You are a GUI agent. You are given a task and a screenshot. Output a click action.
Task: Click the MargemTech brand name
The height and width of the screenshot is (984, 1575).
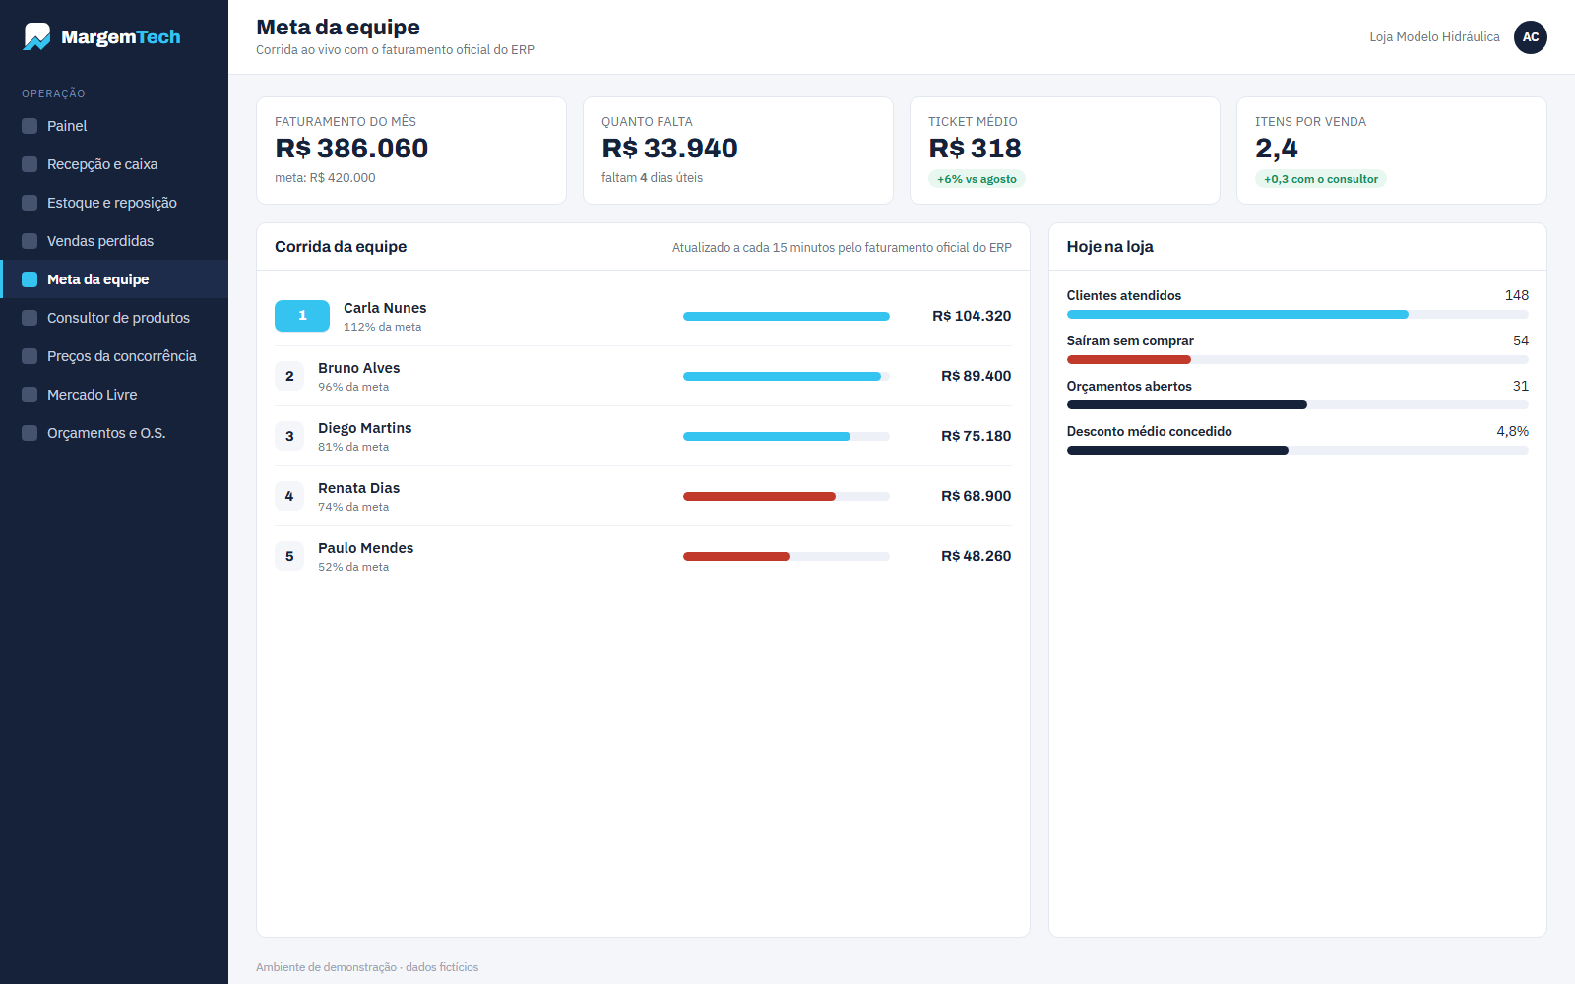tap(121, 37)
